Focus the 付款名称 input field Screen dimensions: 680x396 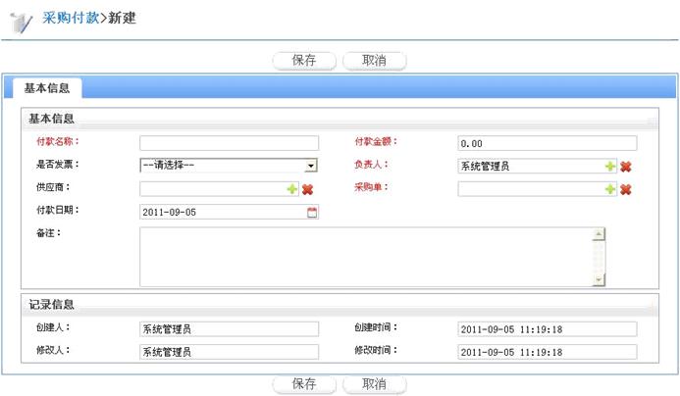(x=229, y=143)
